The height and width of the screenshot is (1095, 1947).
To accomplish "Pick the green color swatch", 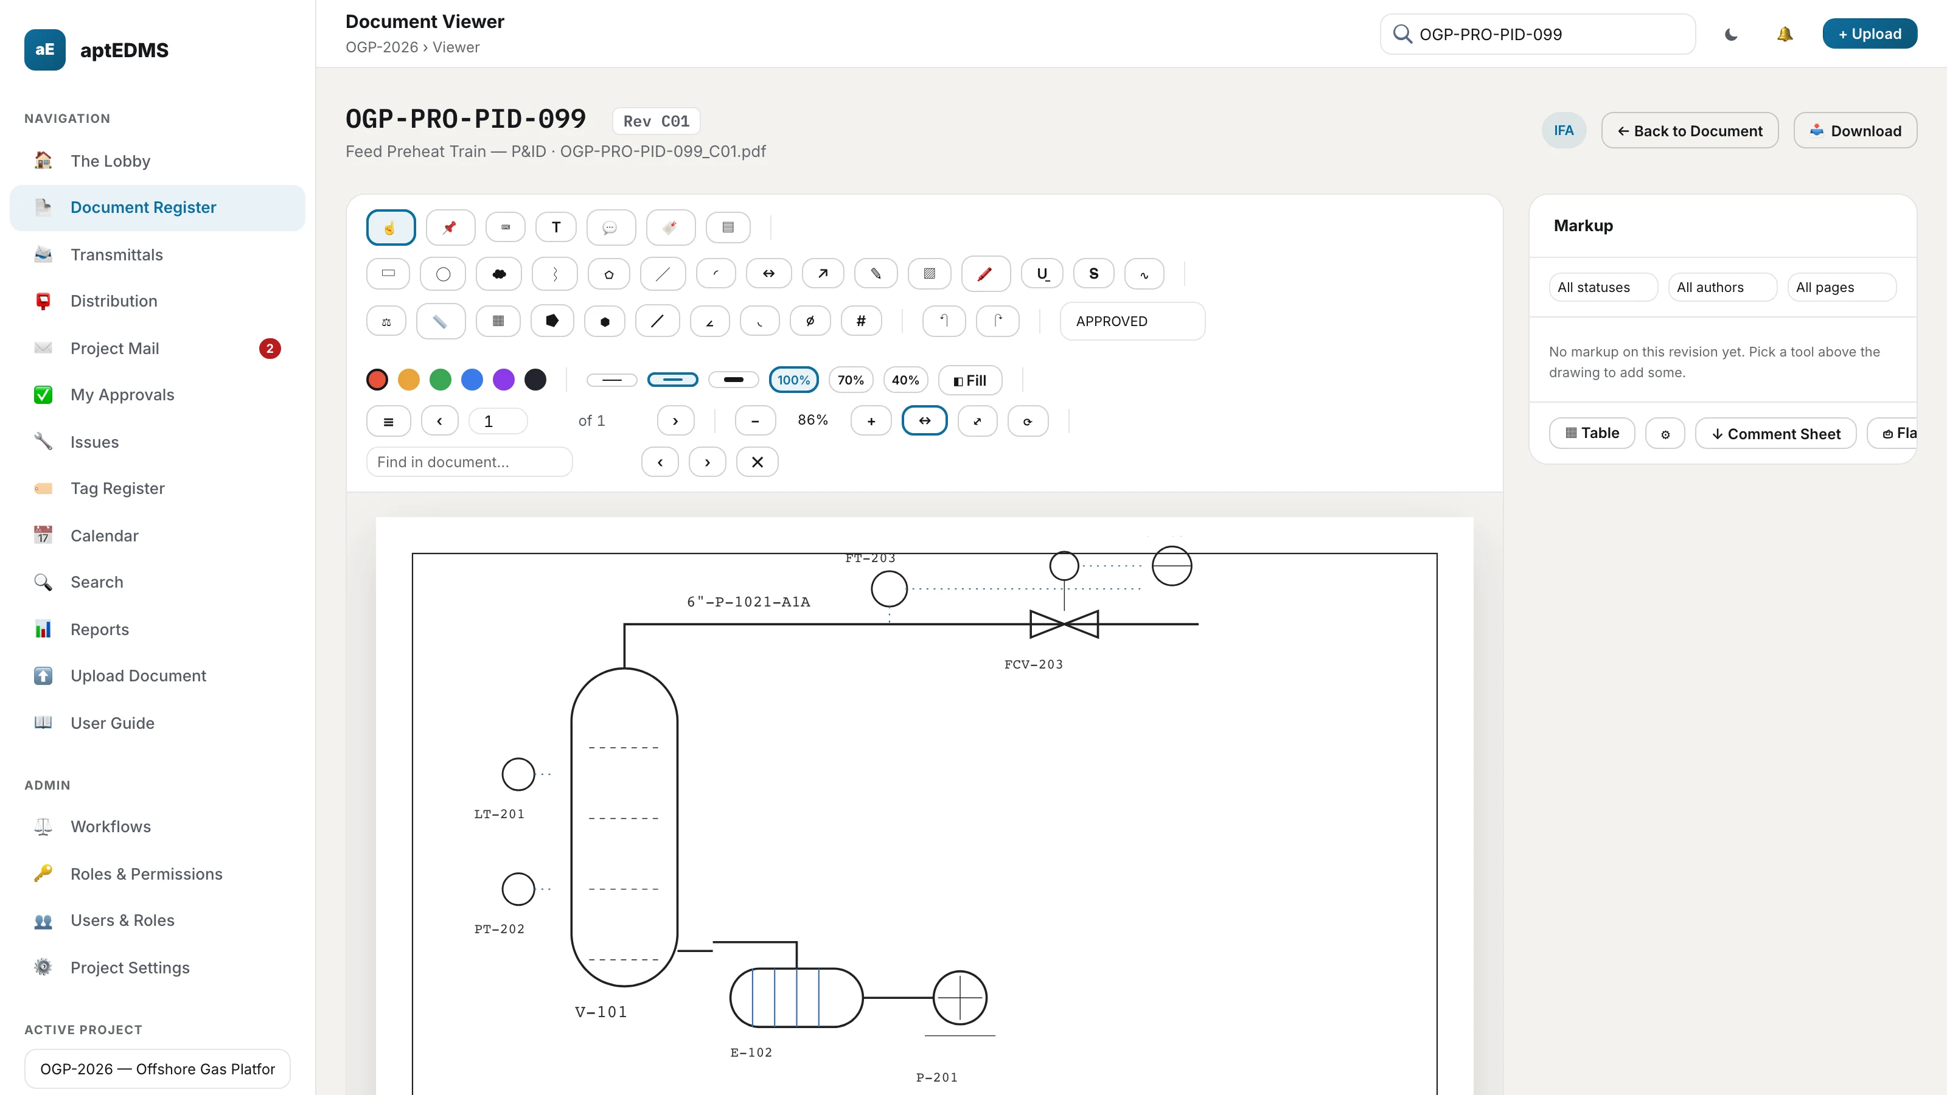I will [x=441, y=380].
